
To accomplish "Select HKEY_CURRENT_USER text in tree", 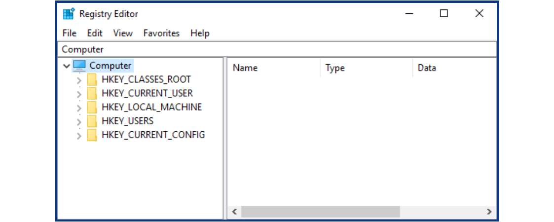I will click(148, 93).
